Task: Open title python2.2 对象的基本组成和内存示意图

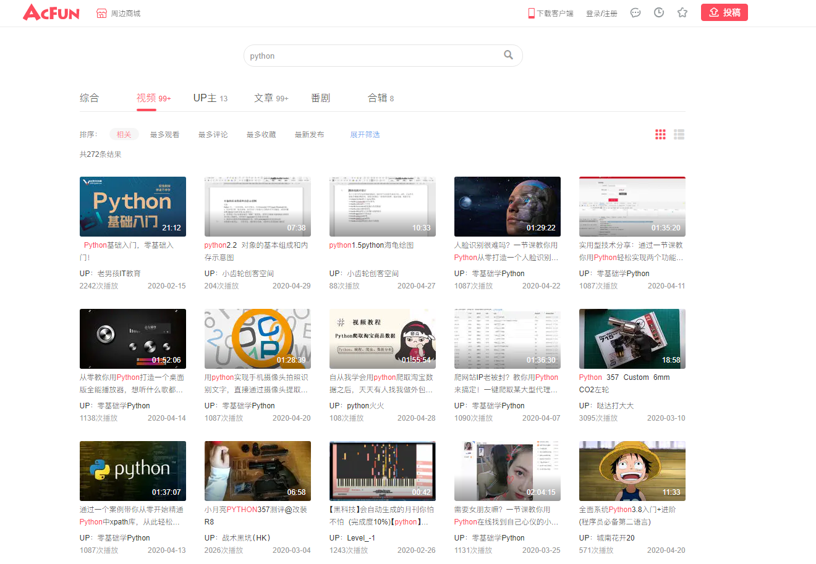Action: pos(256,251)
